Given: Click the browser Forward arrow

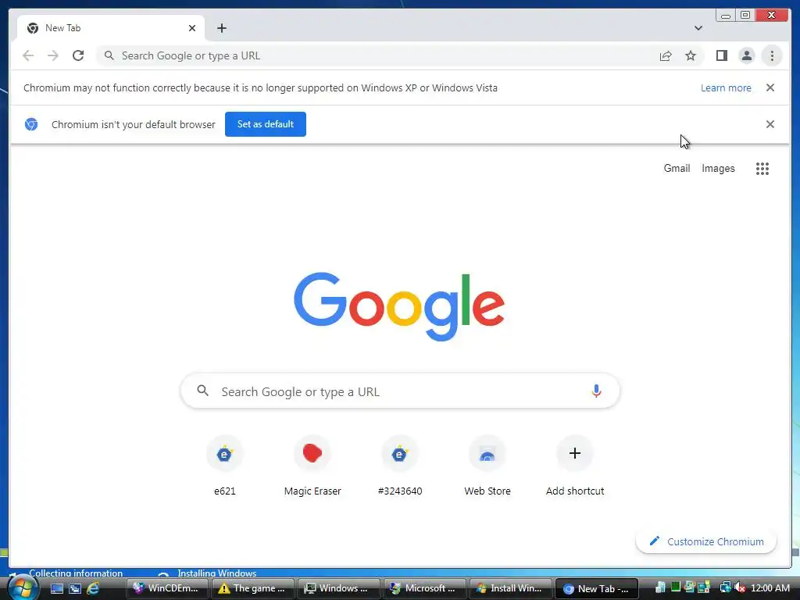Looking at the screenshot, I should coord(53,55).
